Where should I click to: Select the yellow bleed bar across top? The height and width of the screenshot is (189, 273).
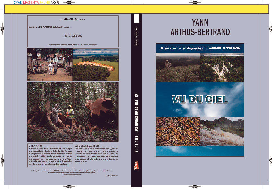[x=136, y=9]
